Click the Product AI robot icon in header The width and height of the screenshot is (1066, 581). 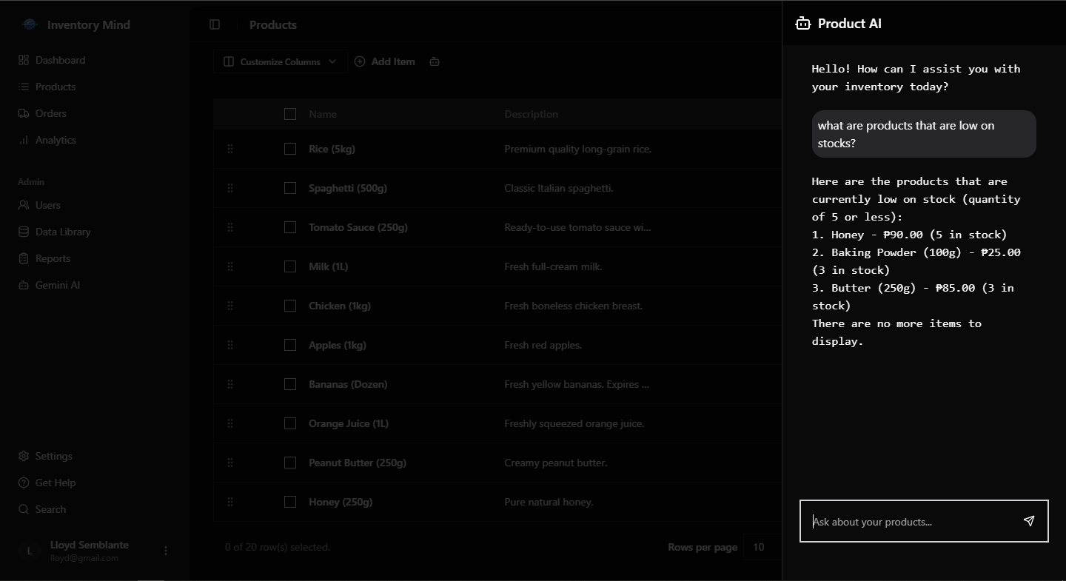[803, 24]
